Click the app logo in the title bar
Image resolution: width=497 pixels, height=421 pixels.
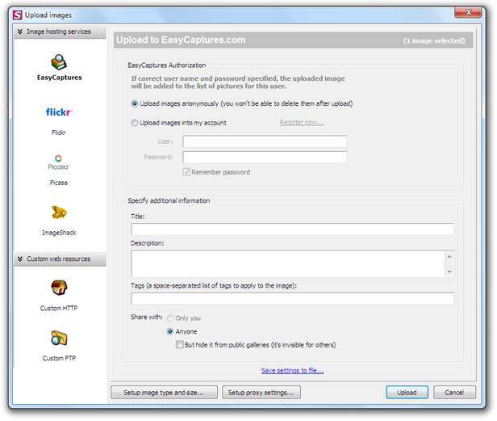click(18, 15)
